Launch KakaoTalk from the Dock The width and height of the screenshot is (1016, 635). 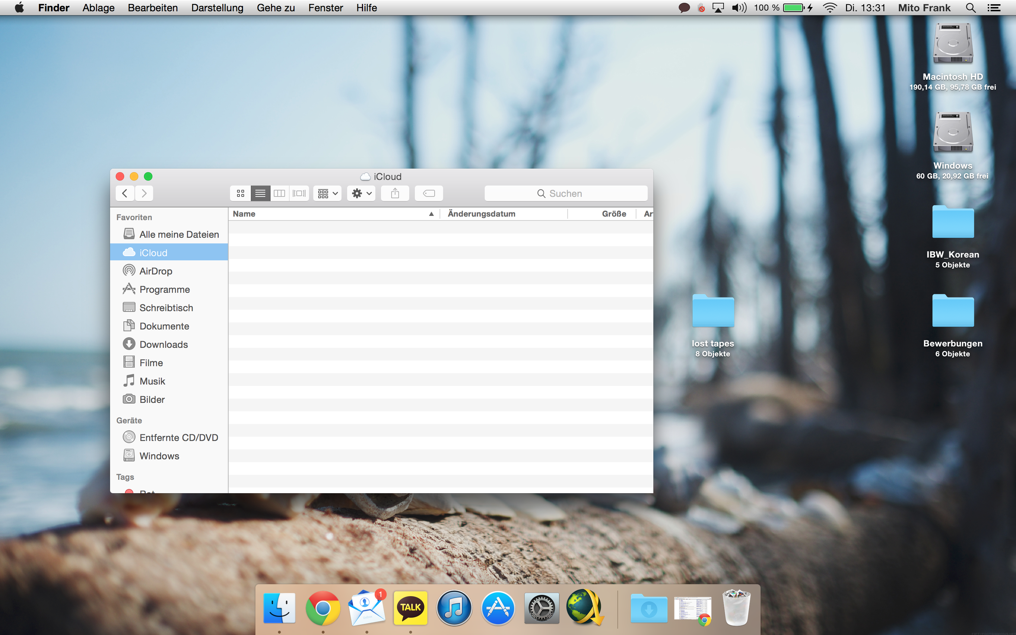[410, 608]
